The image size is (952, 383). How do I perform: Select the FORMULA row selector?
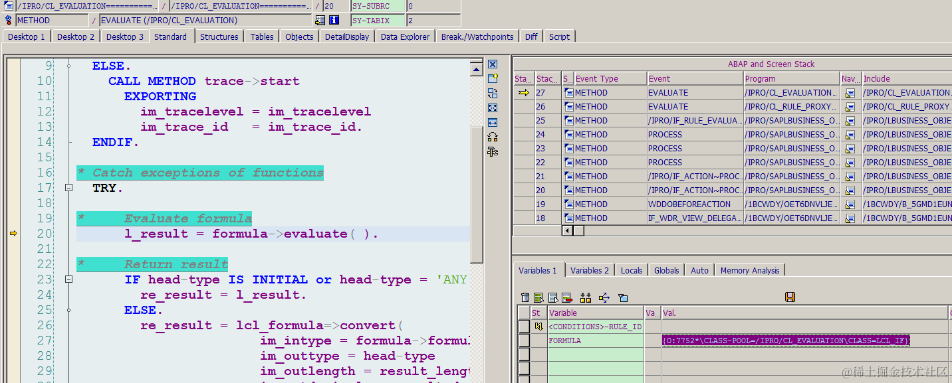[524, 341]
